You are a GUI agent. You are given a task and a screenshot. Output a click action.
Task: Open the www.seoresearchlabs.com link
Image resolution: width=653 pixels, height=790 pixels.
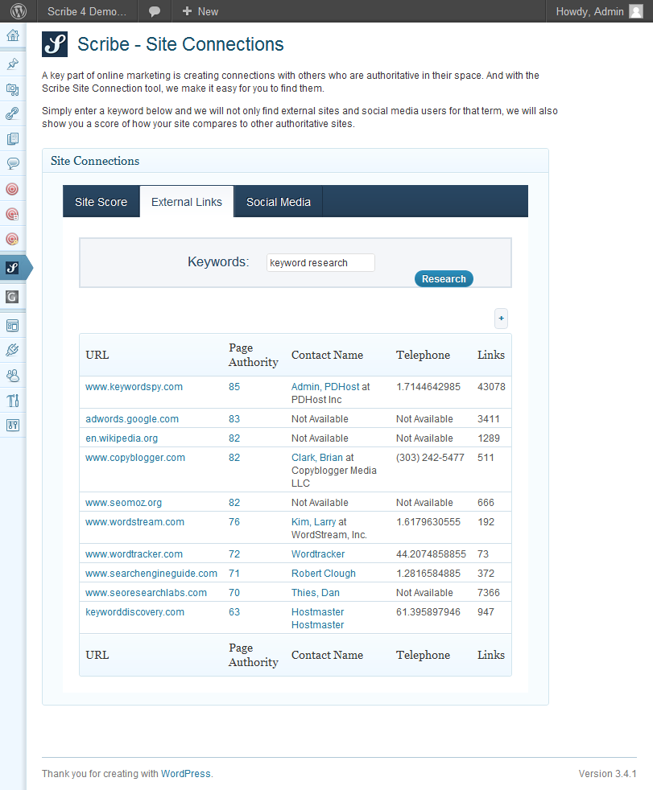click(x=147, y=592)
